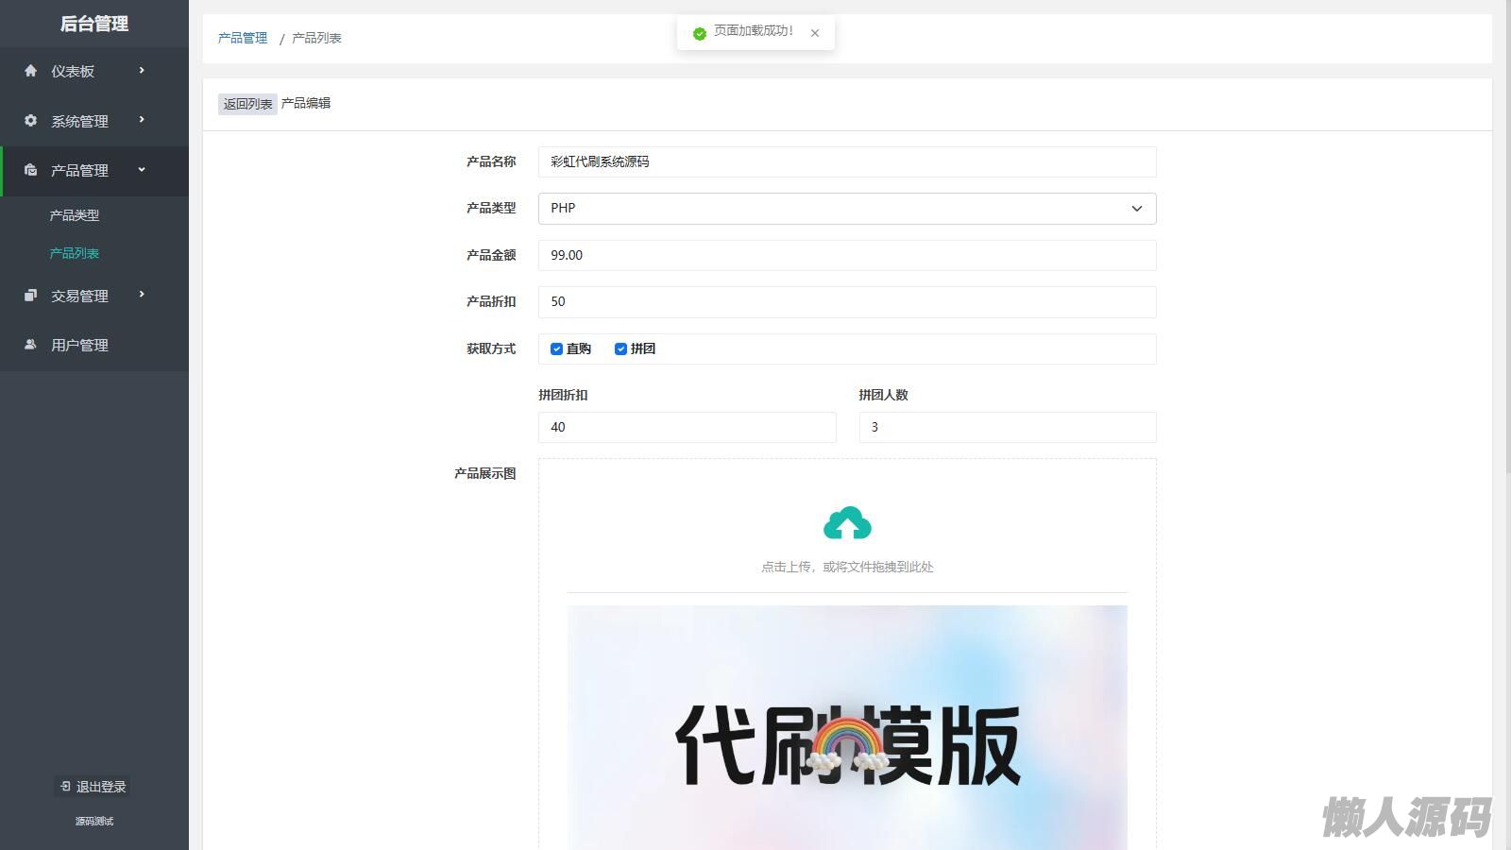Open the 仪表板 sidebar menu
Viewport: 1511px width, 850px height.
[94, 71]
